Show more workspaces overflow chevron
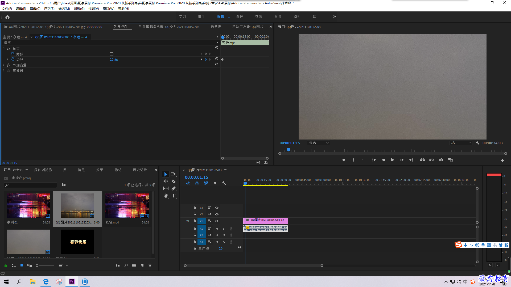The height and width of the screenshot is (287, 511). [x=335, y=16]
